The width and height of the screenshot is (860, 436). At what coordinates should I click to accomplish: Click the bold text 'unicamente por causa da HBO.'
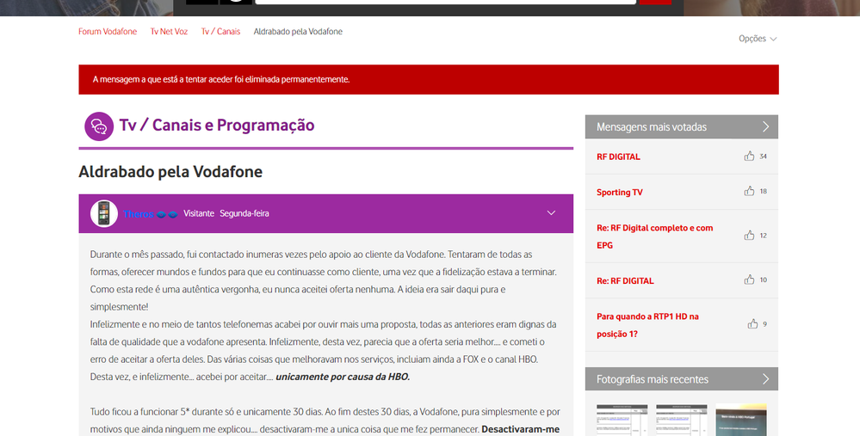tap(343, 377)
